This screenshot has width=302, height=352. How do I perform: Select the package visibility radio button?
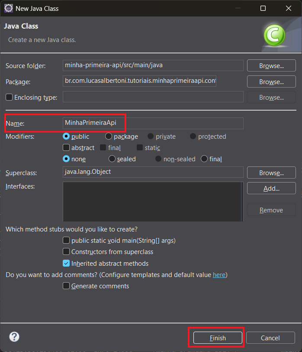click(109, 137)
